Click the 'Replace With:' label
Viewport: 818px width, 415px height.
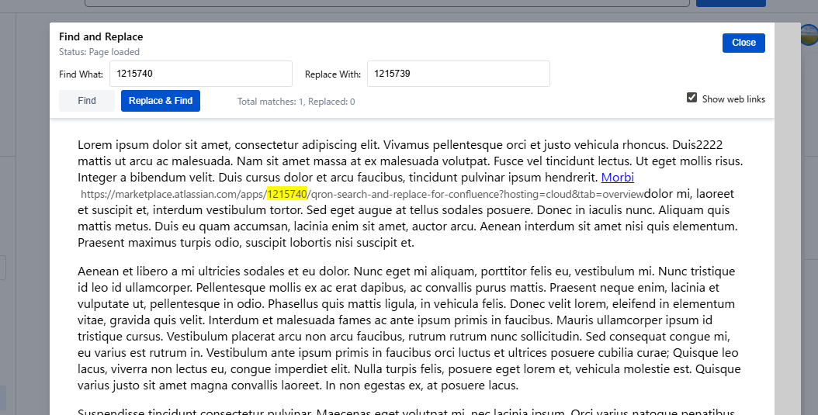coord(333,74)
